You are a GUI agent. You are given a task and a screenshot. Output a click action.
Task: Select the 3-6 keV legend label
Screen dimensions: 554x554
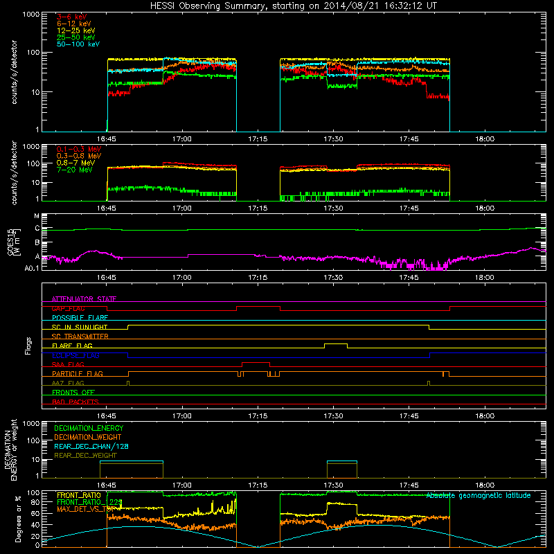click(x=72, y=17)
